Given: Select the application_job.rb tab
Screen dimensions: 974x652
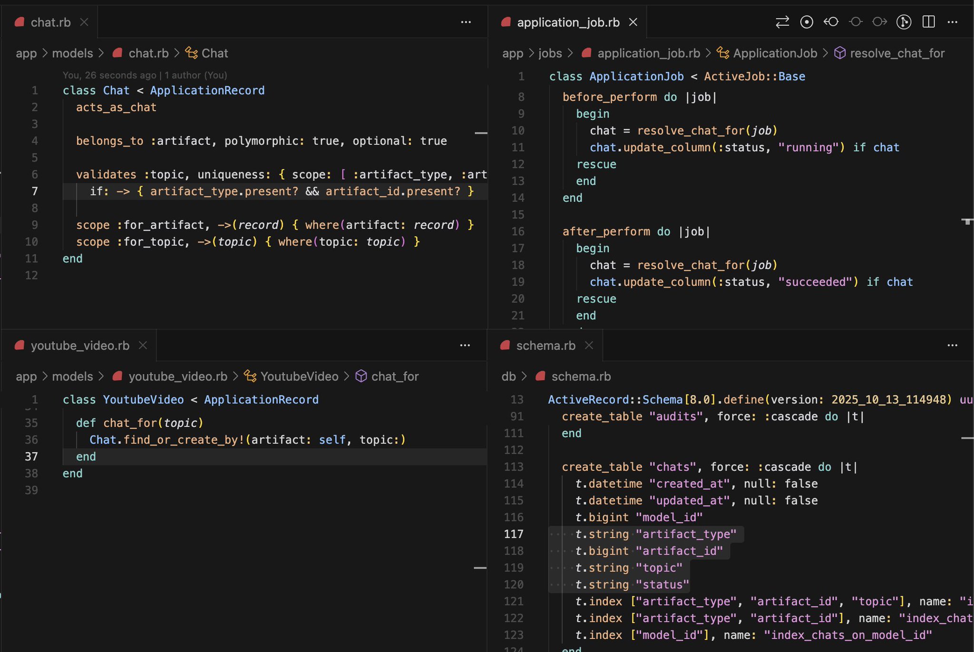Looking at the screenshot, I should coord(568,22).
